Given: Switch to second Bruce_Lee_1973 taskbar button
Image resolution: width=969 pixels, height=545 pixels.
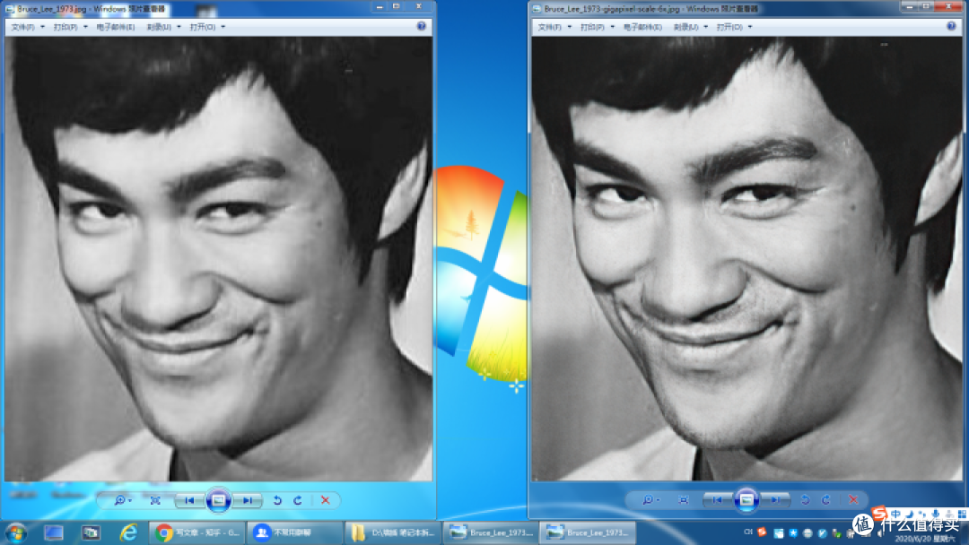Looking at the screenshot, I should pyautogui.click(x=588, y=532).
